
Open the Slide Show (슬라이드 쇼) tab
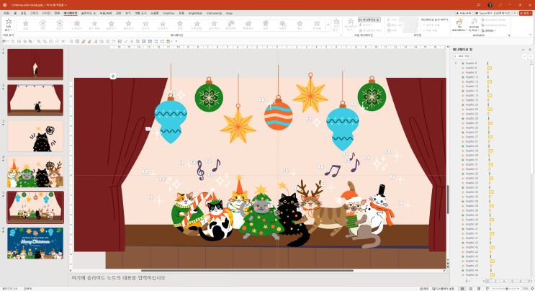coord(88,13)
